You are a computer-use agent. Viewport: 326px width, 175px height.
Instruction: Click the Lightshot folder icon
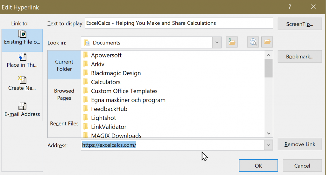85,118
